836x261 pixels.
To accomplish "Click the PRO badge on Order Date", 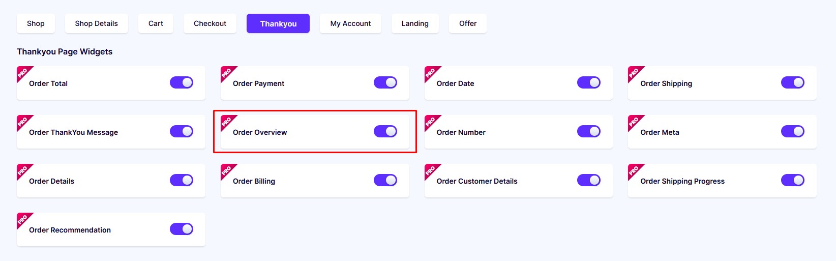I will click(431, 73).
